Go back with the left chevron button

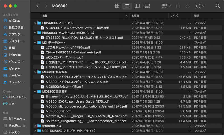point(38,6)
